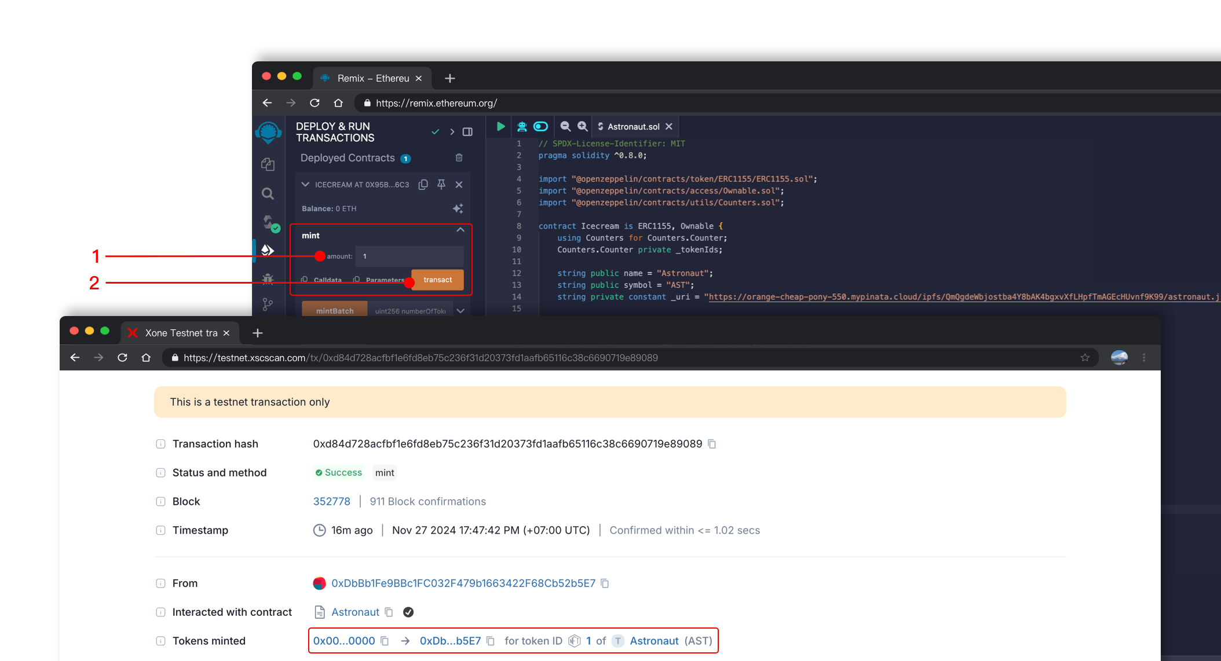Image resolution: width=1221 pixels, height=661 pixels.
Task: Open RemixAI assistant via robot icon
Action: pyautogui.click(x=522, y=126)
